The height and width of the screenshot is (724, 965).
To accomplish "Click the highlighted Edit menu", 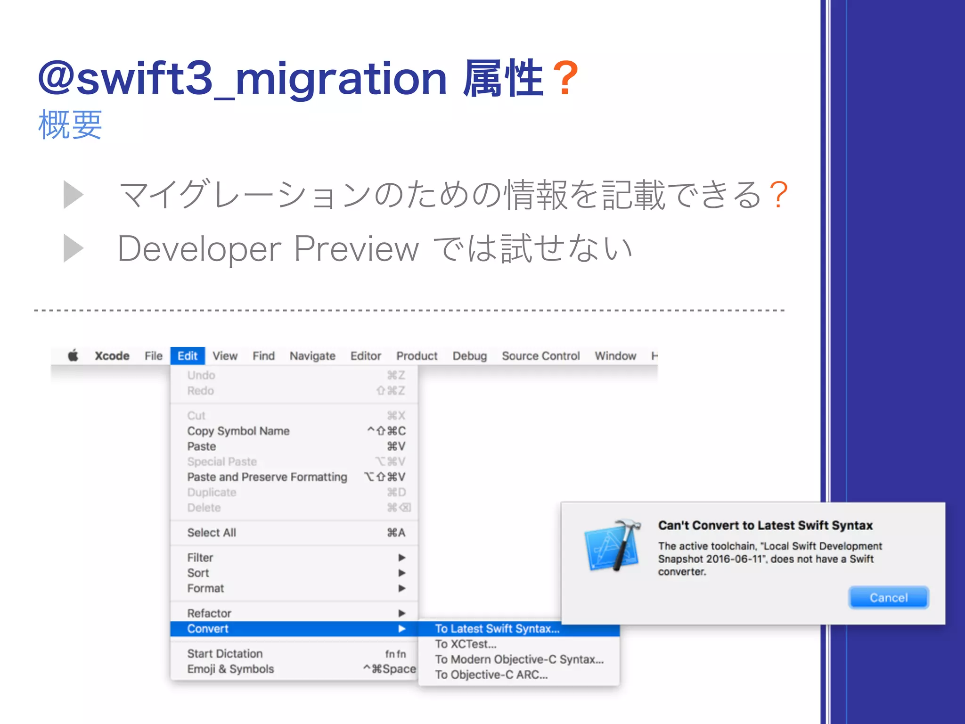I will pyautogui.click(x=188, y=356).
